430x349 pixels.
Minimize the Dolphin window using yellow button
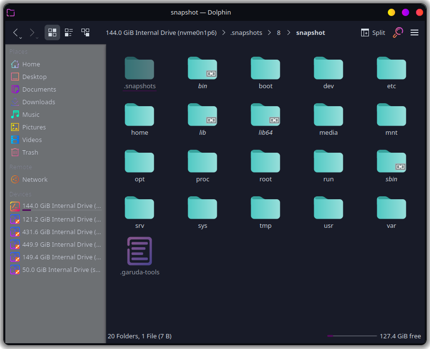point(391,12)
